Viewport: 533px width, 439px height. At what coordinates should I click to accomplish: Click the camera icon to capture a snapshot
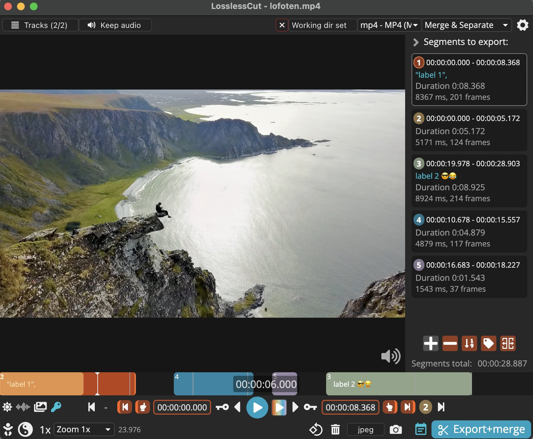pyautogui.click(x=395, y=429)
